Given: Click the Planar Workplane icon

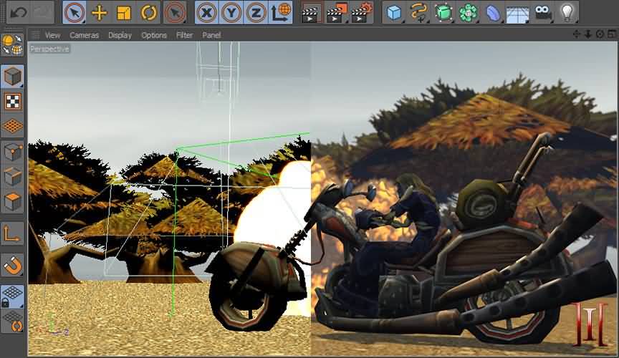Looking at the screenshot, I should tap(12, 321).
